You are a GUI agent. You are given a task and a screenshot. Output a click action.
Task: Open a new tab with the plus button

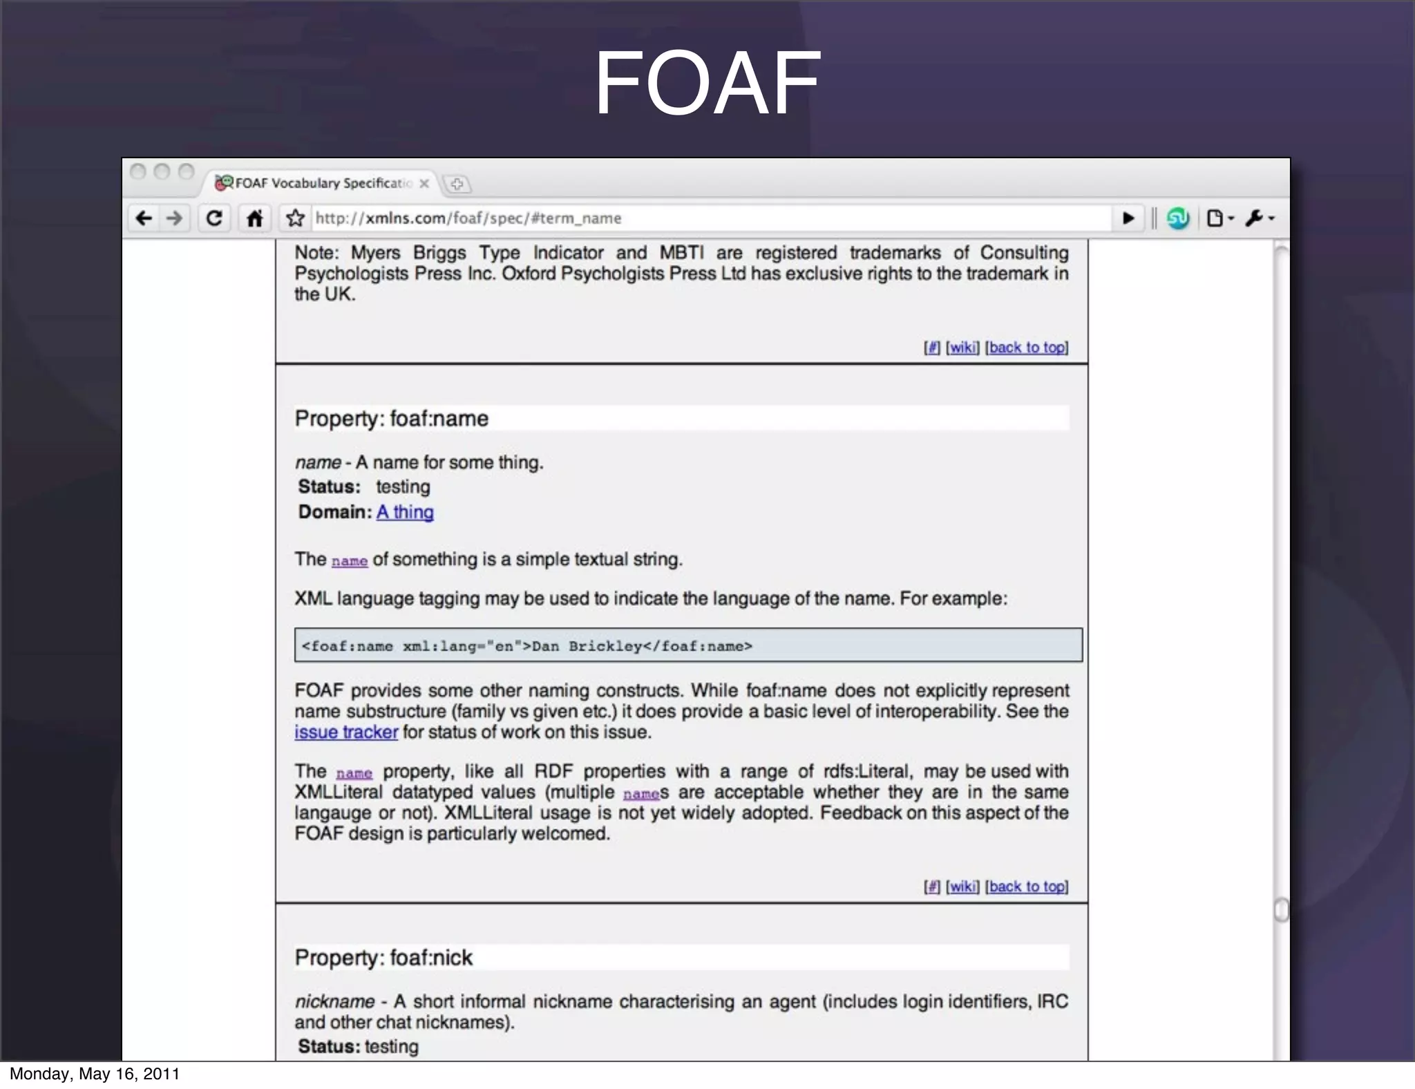[457, 184]
